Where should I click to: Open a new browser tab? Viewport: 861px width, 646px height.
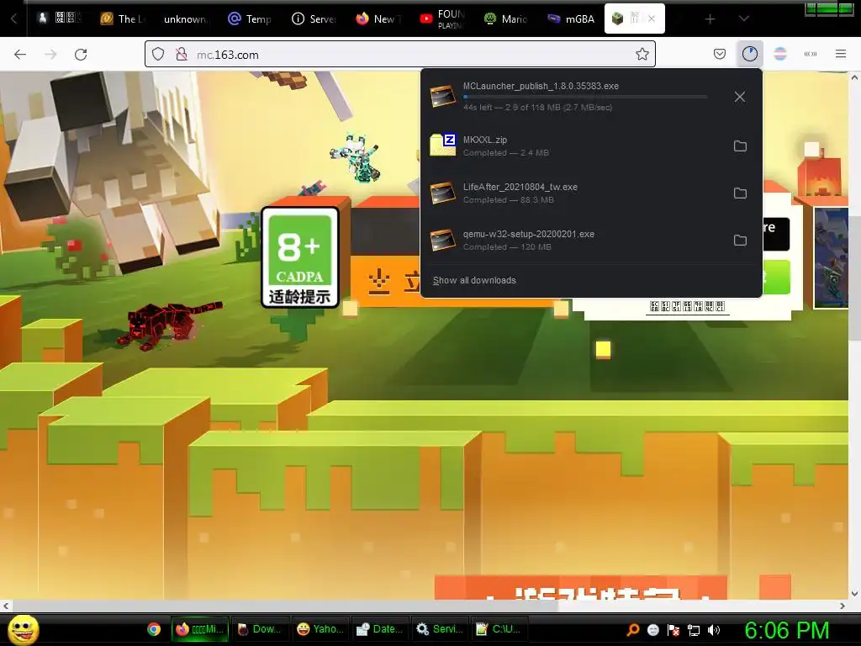tap(710, 19)
